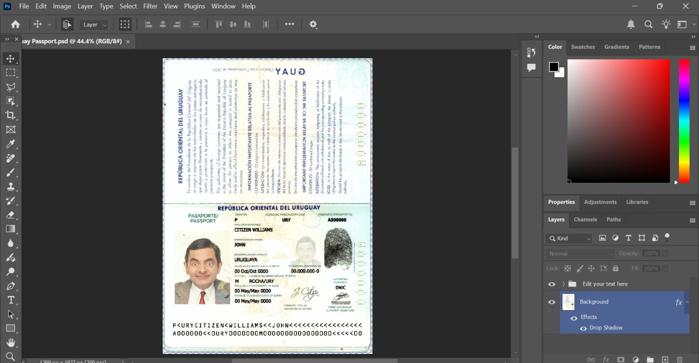The image size is (699, 363).
Task: Select the Crop tool
Action: click(10, 115)
